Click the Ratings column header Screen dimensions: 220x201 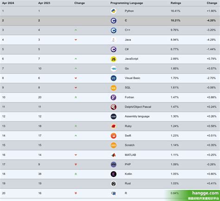click(176, 3)
